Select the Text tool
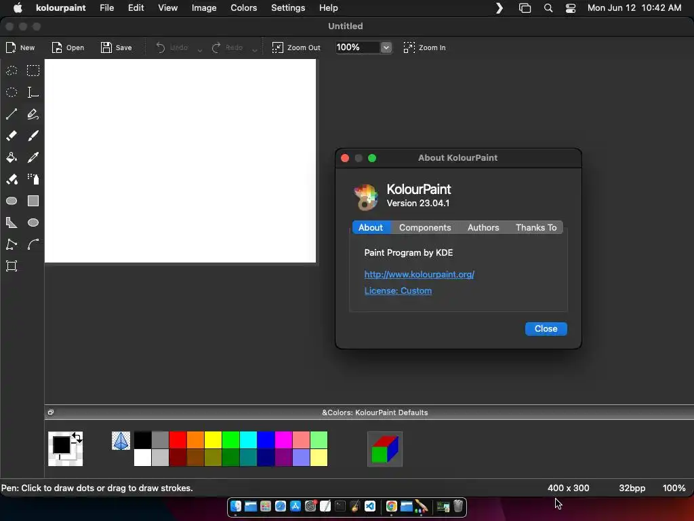Image resolution: width=694 pixels, height=521 pixels. pyautogui.click(x=33, y=92)
